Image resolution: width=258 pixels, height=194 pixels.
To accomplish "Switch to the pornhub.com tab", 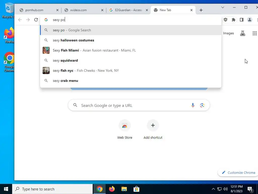I will click(x=39, y=10).
